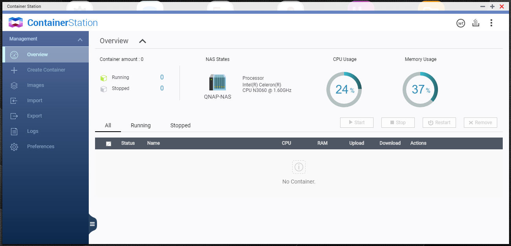Image resolution: width=511 pixels, height=246 pixels.
Task: Collapse the Overview panel chevron
Action: tap(143, 41)
